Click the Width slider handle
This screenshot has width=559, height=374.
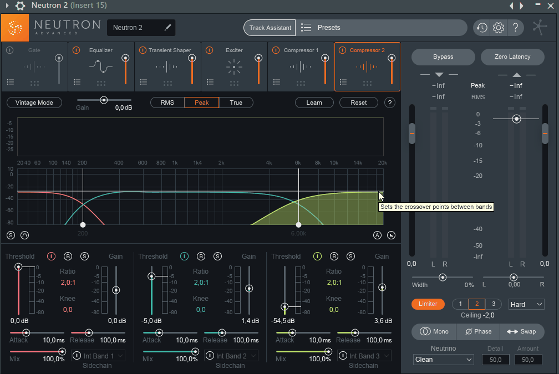point(443,277)
